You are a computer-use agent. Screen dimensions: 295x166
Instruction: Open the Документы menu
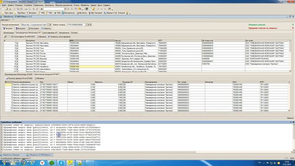click(x=49, y=5)
